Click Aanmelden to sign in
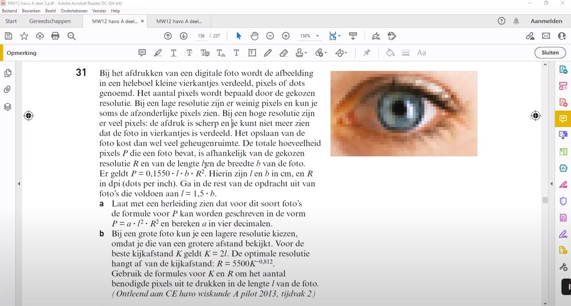This screenshot has width=571, height=306. (546, 21)
